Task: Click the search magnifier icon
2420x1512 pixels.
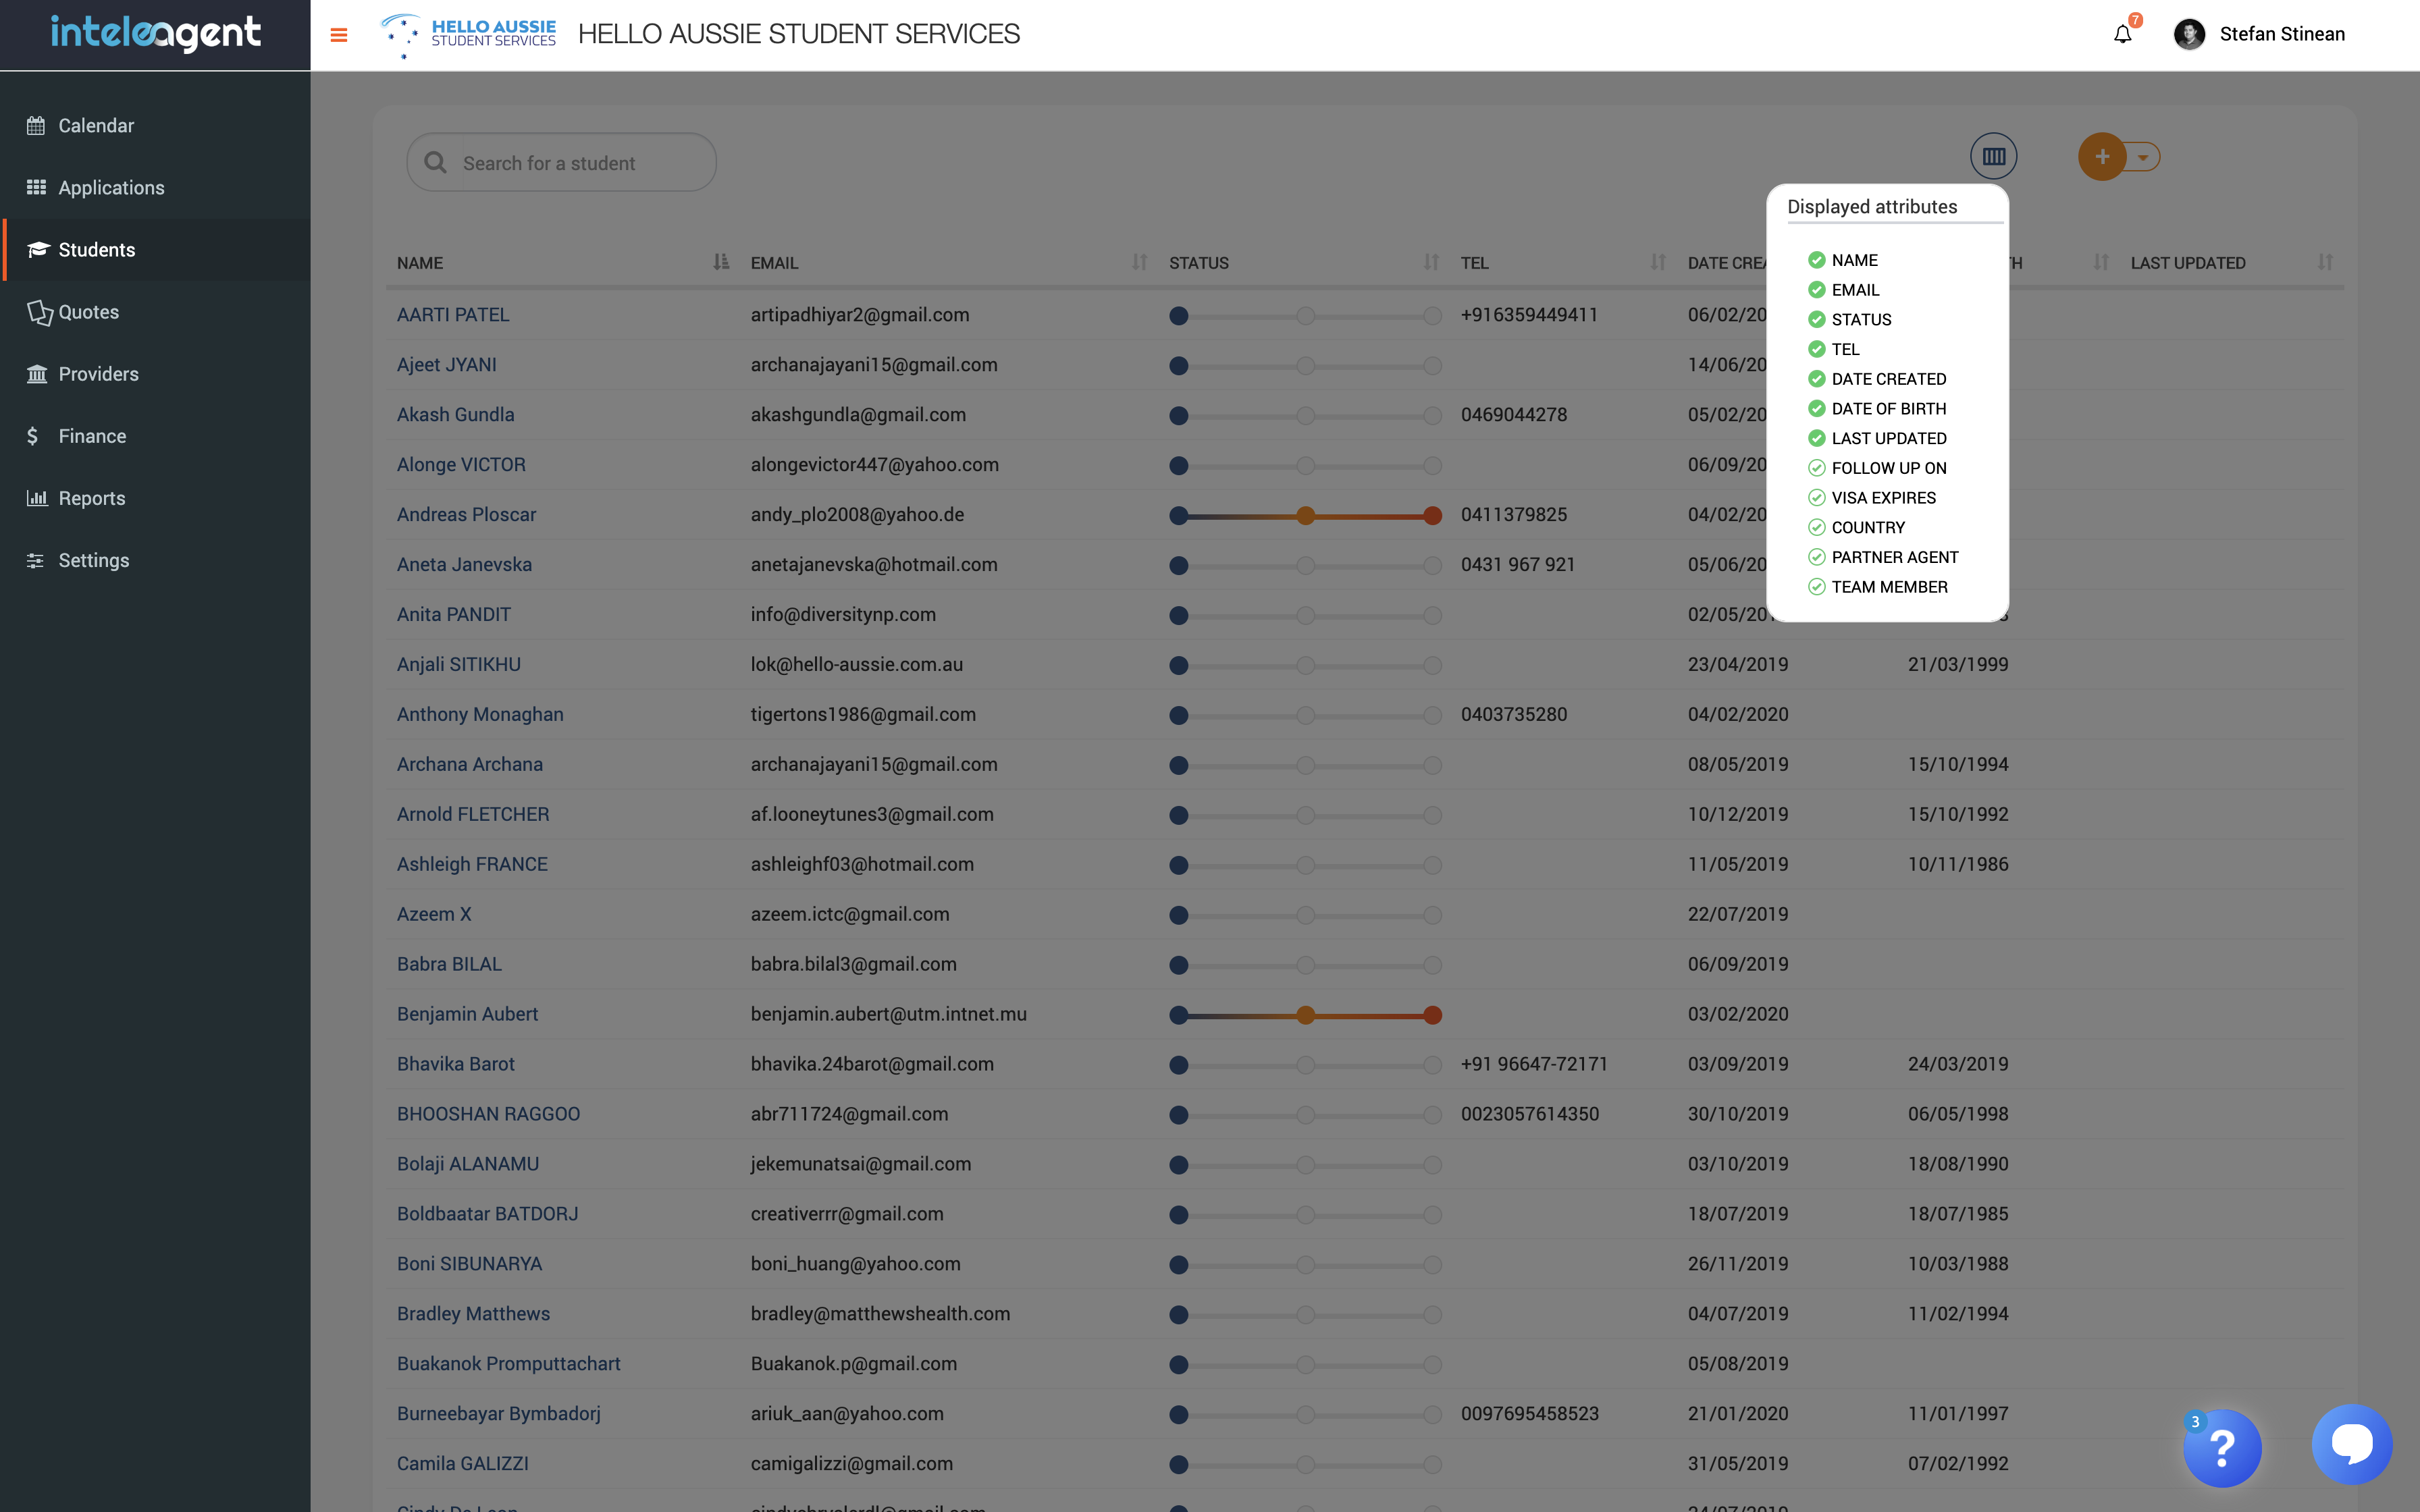Action: pyautogui.click(x=435, y=163)
